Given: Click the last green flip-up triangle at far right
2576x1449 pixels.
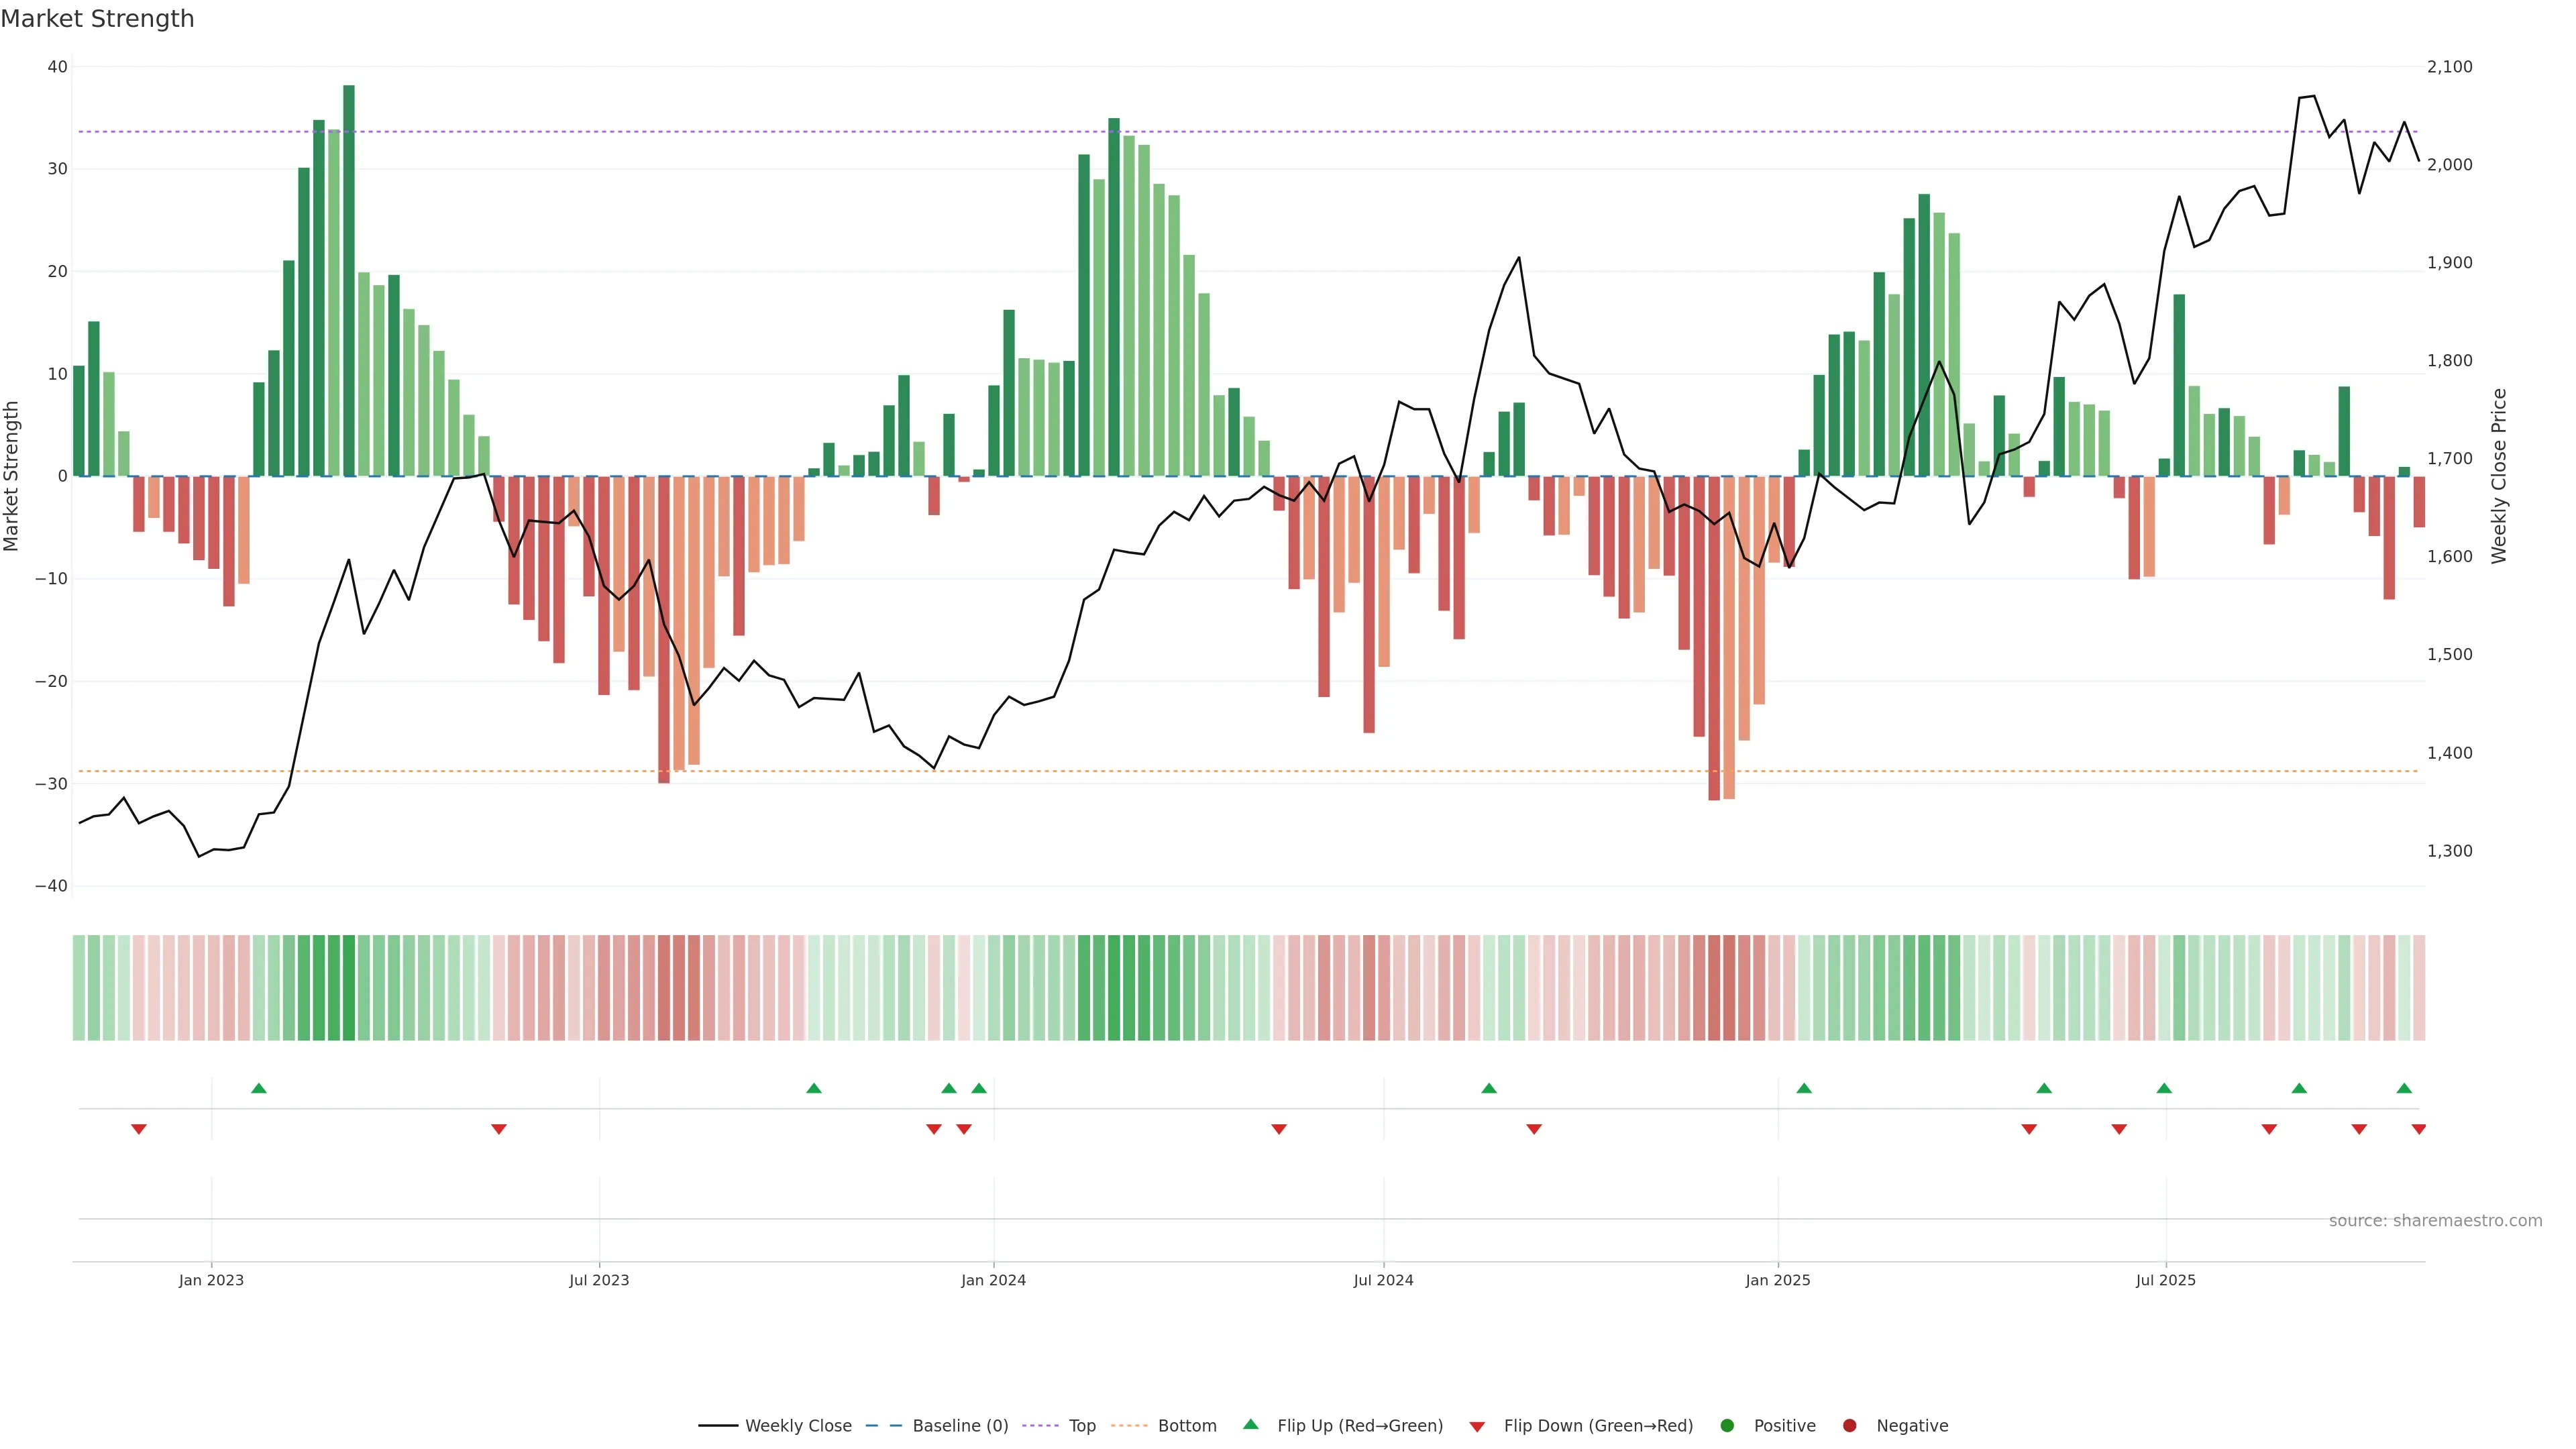Looking at the screenshot, I should [x=2404, y=1088].
